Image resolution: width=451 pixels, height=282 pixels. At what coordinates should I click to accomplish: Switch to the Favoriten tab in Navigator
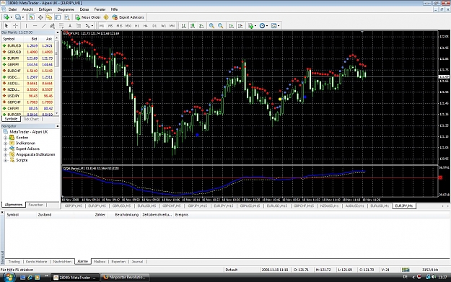tap(35, 205)
